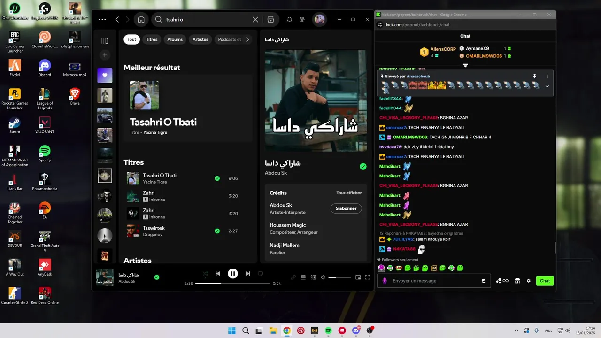Open lyrics microphone icon in player bar

(293, 277)
